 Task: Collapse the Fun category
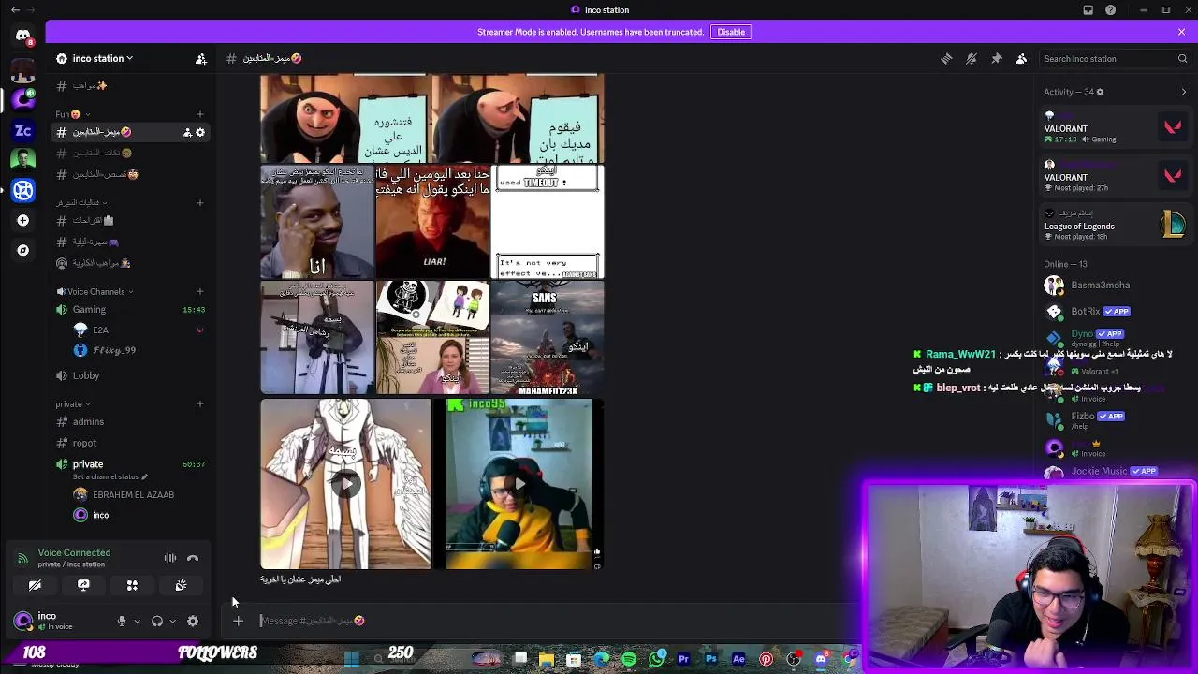tap(72, 114)
